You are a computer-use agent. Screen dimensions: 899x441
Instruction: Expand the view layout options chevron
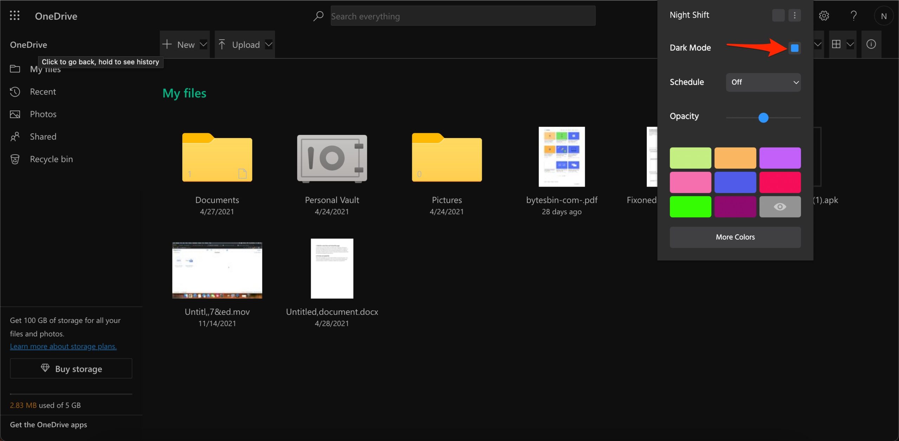[850, 44]
